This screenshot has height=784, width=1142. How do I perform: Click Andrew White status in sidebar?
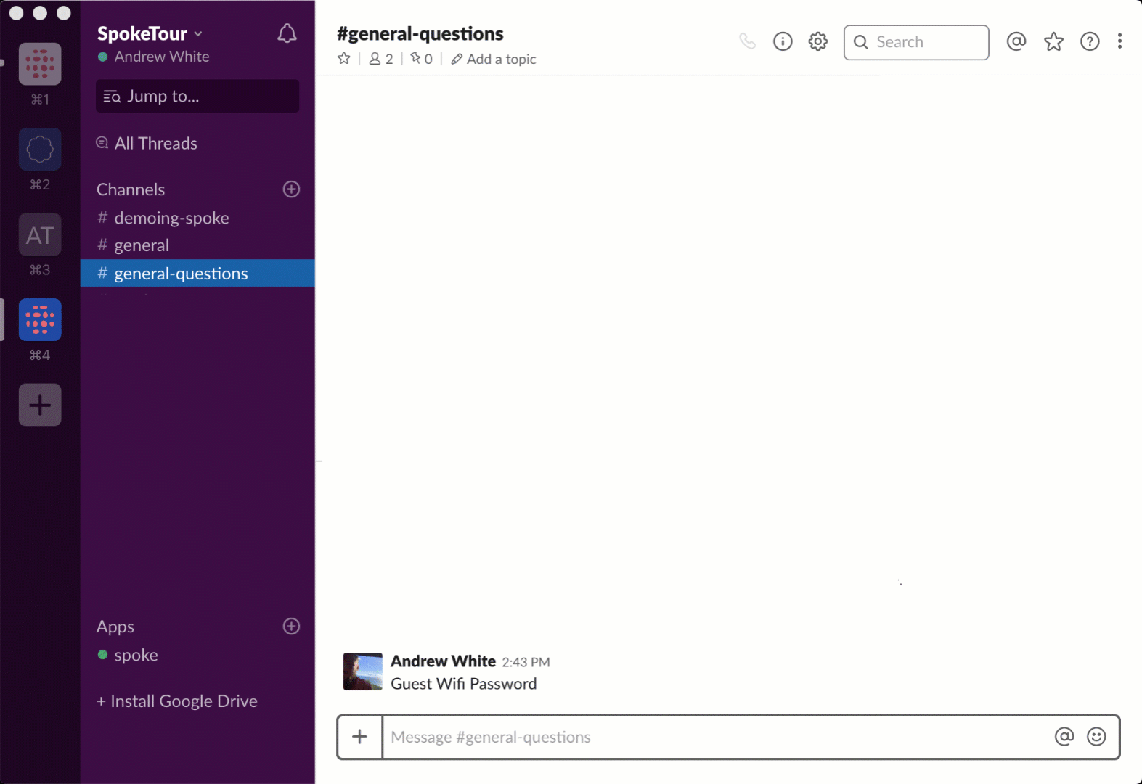click(x=154, y=57)
